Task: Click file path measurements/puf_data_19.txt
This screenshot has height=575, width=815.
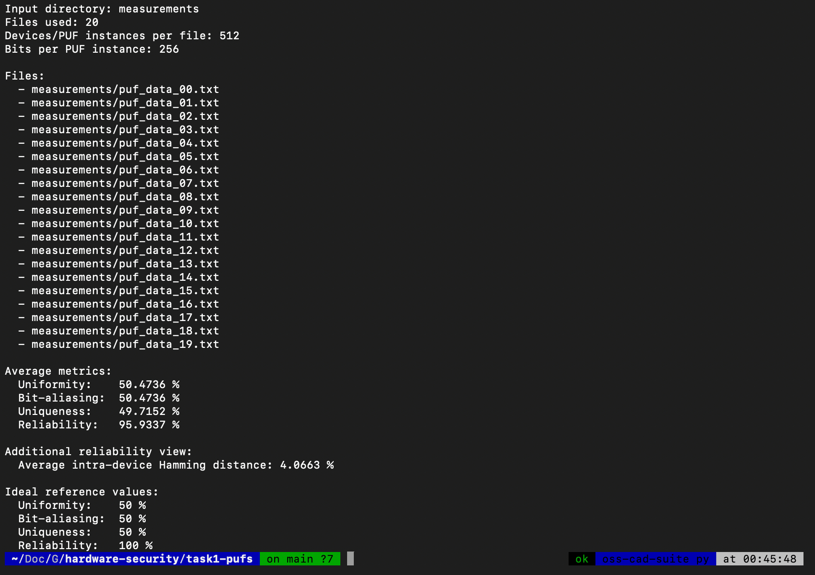Action: pyautogui.click(x=125, y=345)
